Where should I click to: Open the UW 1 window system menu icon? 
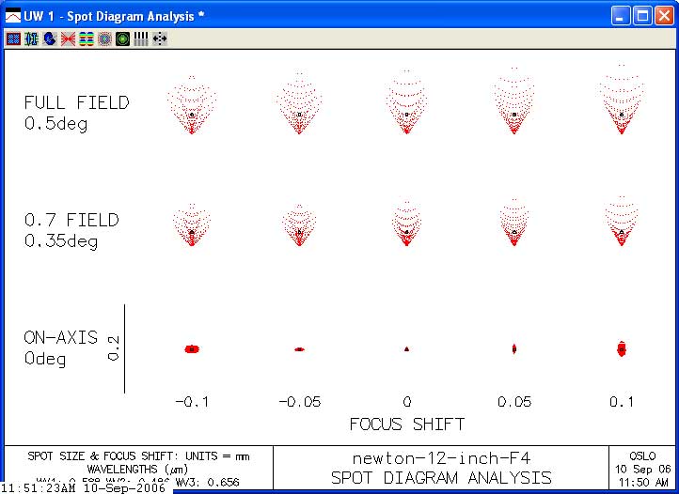point(13,16)
